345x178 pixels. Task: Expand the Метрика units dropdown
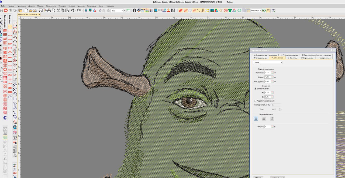[x=260, y=11]
